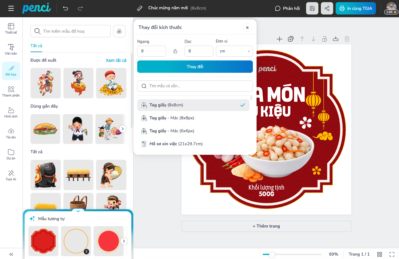Click the Tìm kiếm mẫu đồ hoạ field
This screenshot has width=399, height=259.
[x=71, y=31]
